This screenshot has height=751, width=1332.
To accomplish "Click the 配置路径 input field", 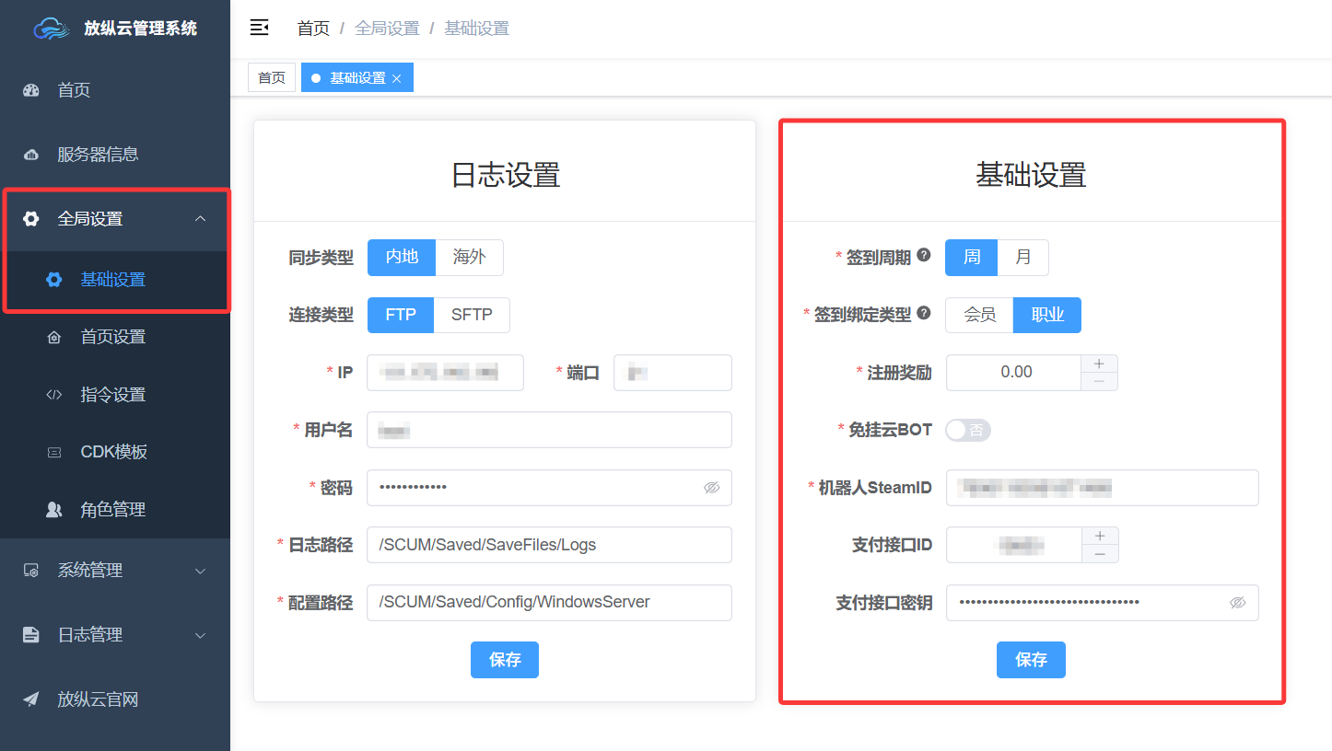I will click(x=549, y=603).
